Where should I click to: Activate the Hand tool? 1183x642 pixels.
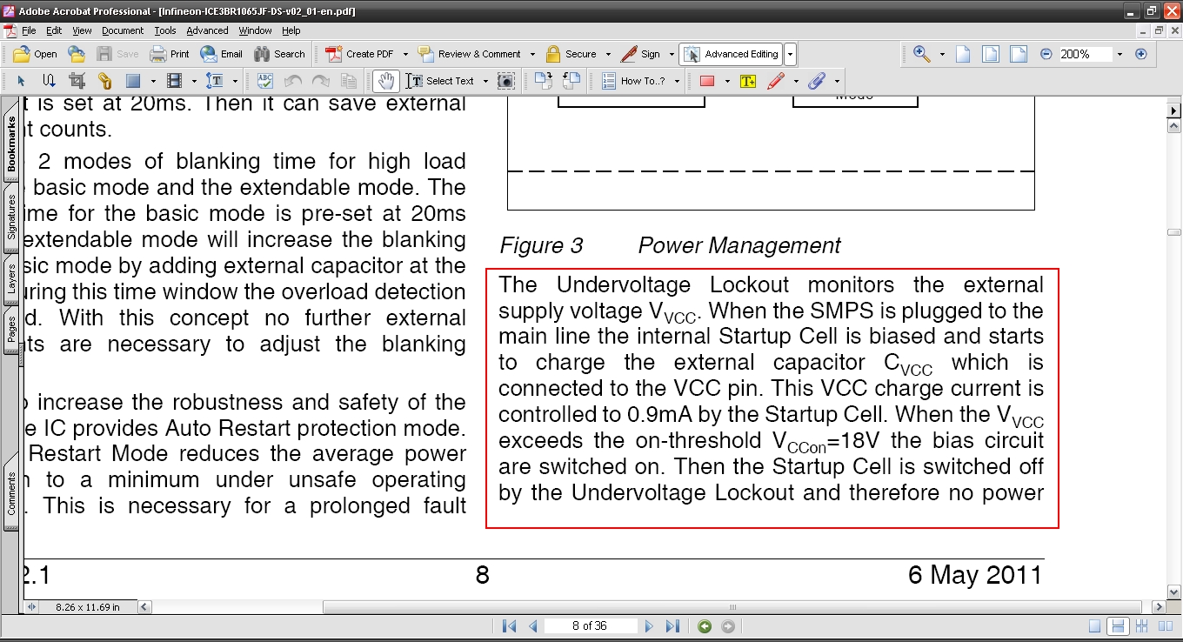tap(385, 81)
